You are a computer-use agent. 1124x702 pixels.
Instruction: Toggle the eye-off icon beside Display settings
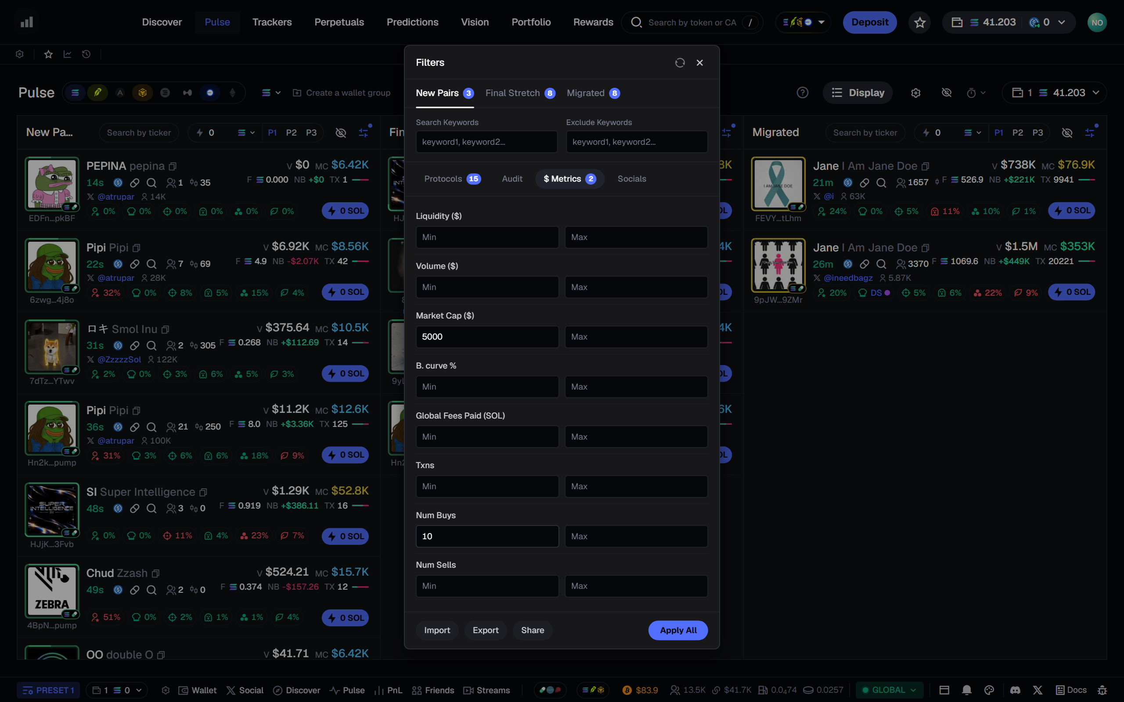pos(946,93)
